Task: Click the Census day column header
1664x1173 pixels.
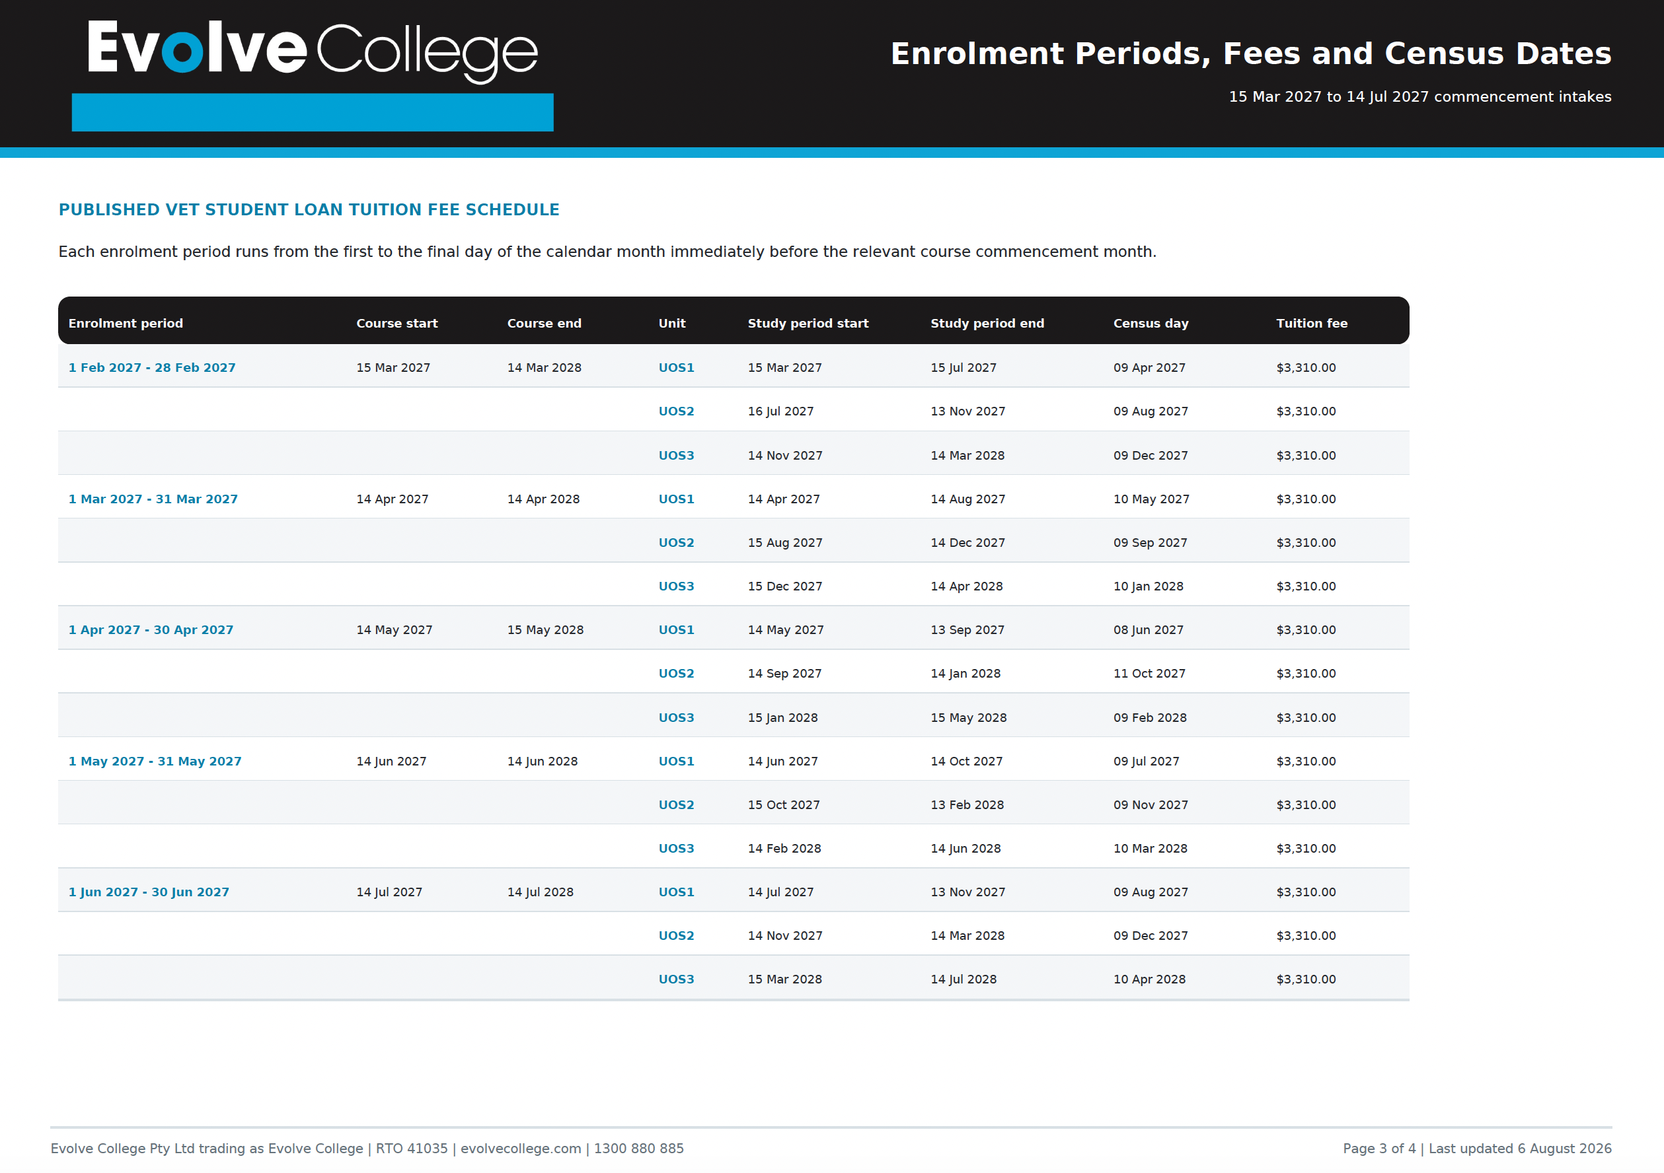Action: pos(1151,323)
